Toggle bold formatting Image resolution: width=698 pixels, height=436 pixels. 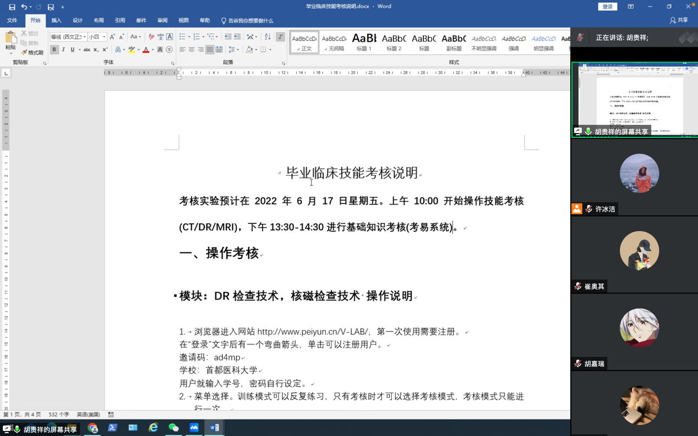[x=54, y=50]
